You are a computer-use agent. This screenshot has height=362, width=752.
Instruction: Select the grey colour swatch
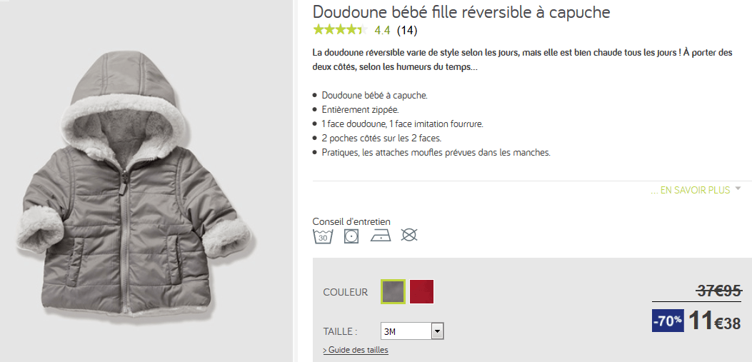coord(393,291)
